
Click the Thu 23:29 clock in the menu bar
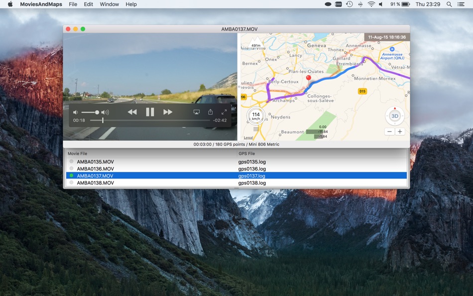428,4
